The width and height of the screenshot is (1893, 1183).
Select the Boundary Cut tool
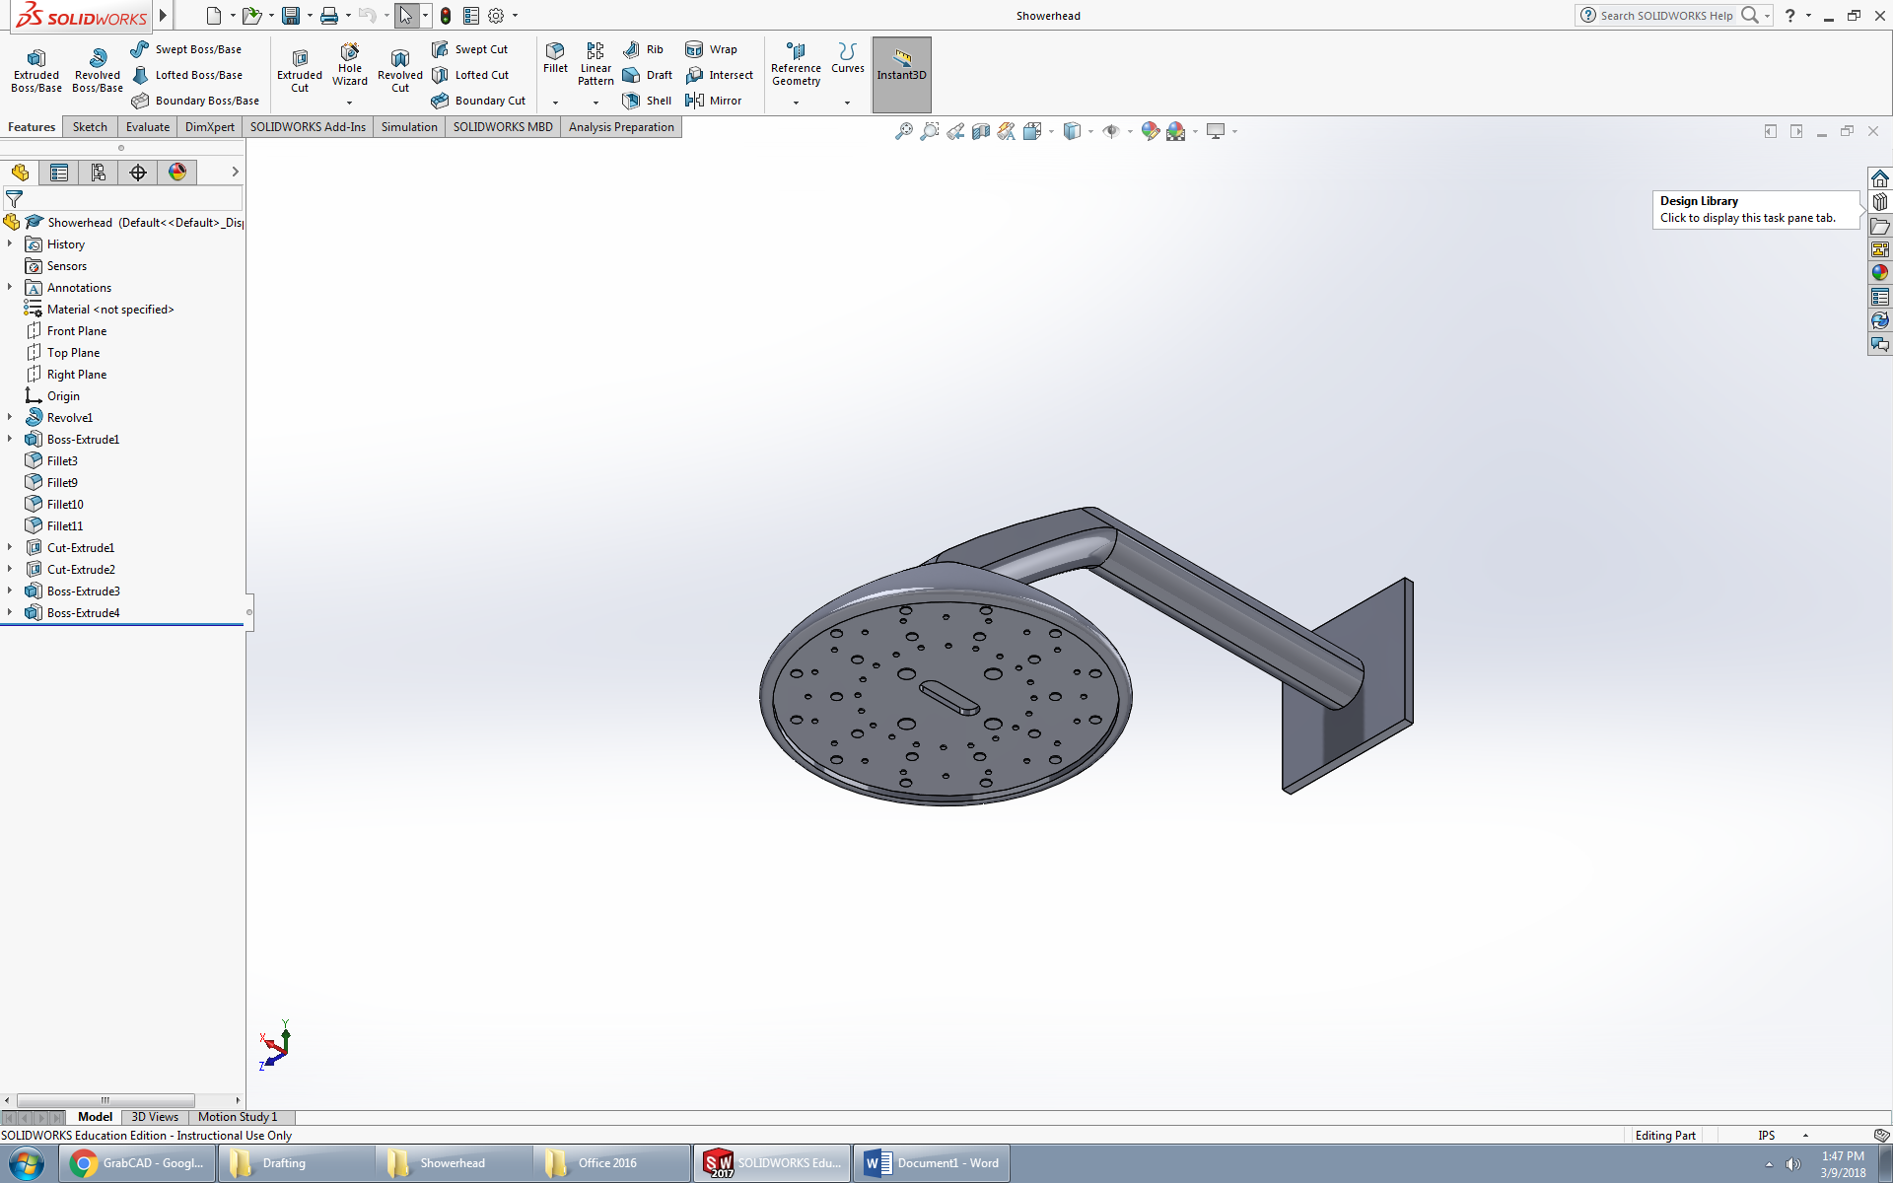point(478,101)
